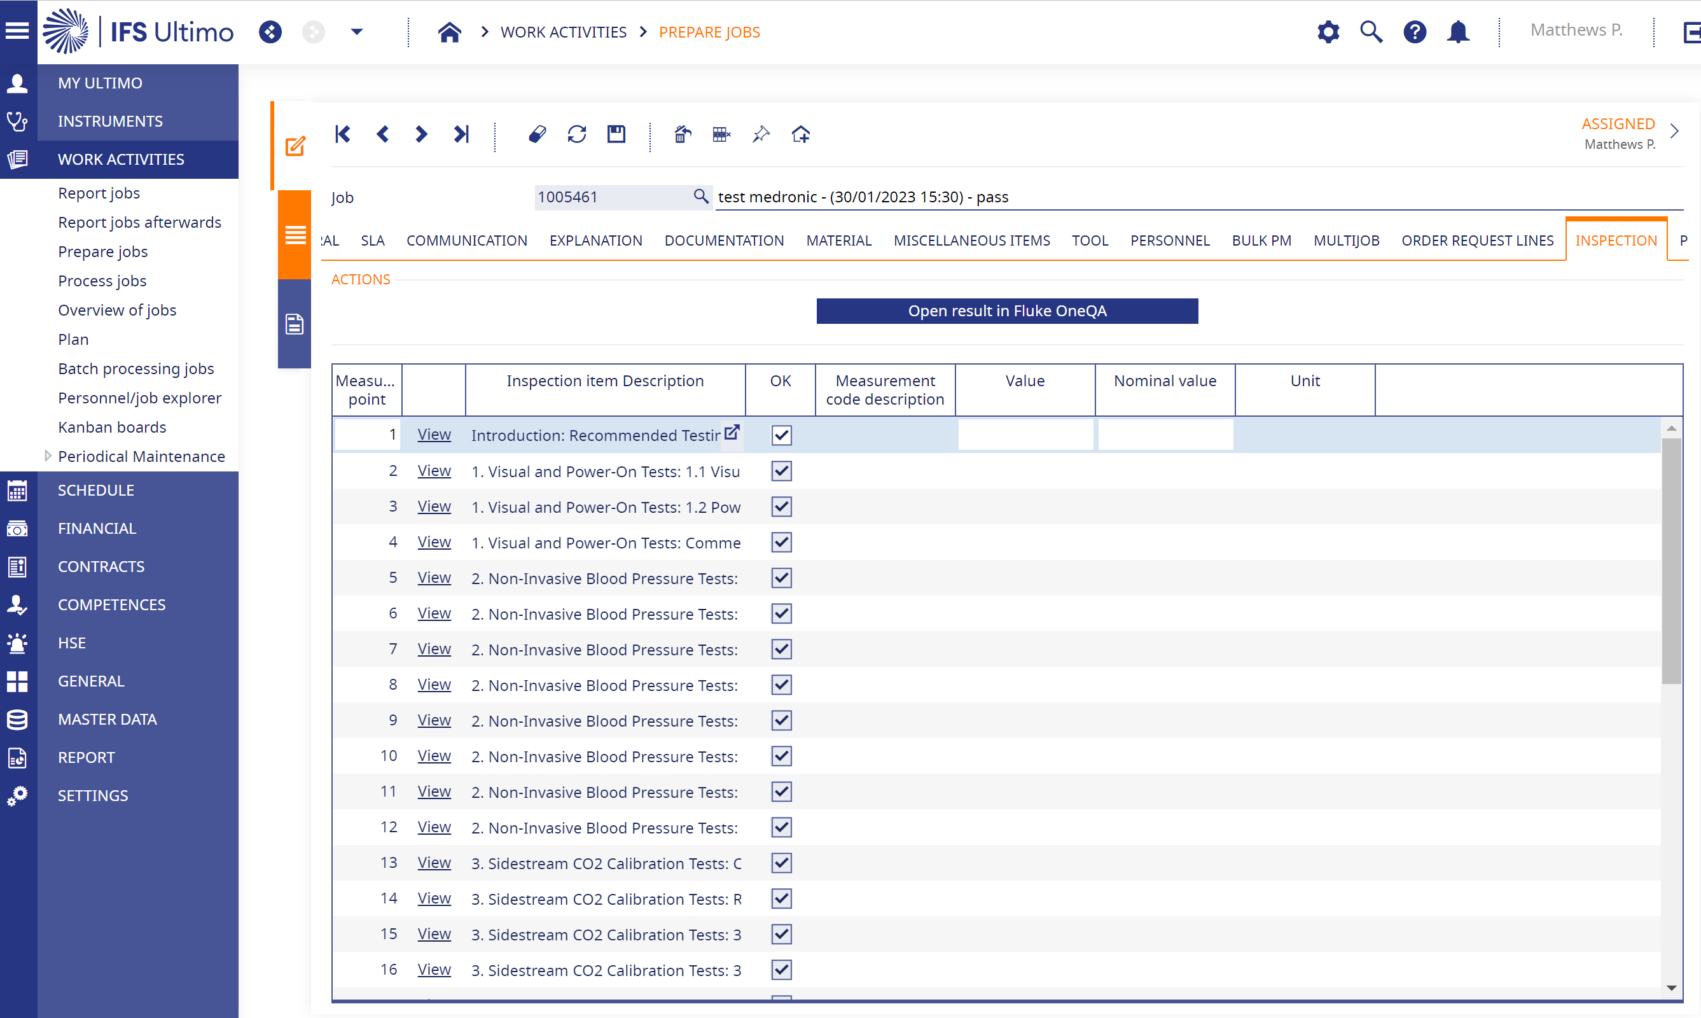Toggle OK checkbox for row 5
1701x1018 pixels.
pyautogui.click(x=781, y=578)
